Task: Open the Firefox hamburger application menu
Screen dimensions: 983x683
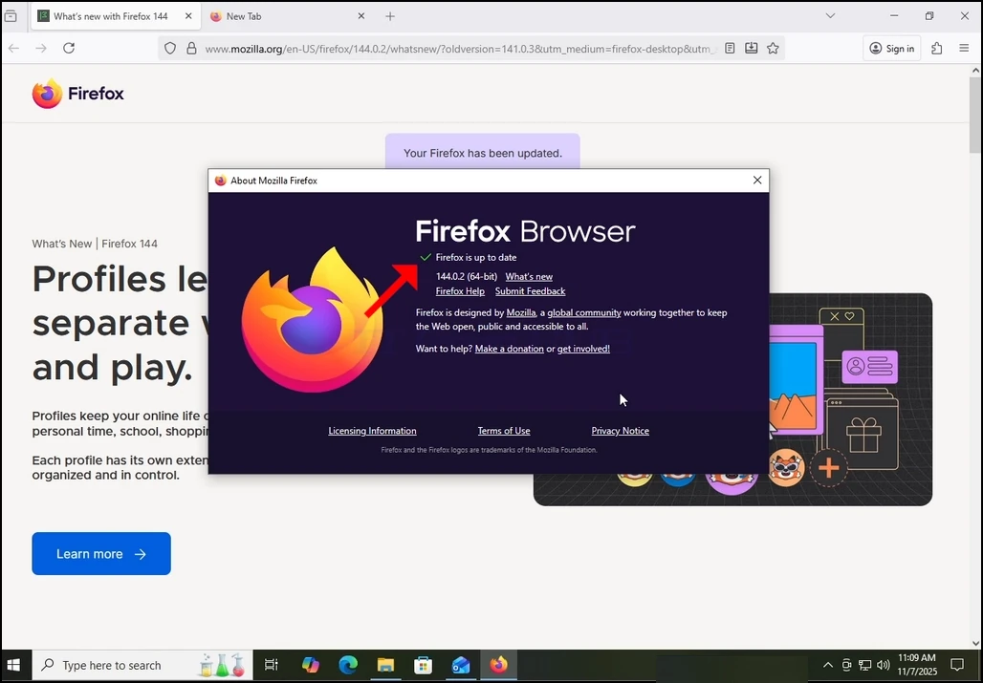Action: tap(964, 48)
